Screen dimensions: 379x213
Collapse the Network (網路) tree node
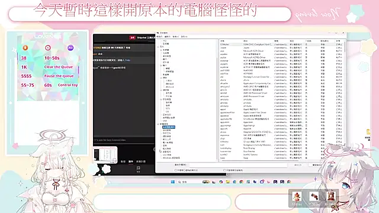pos(161,78)
